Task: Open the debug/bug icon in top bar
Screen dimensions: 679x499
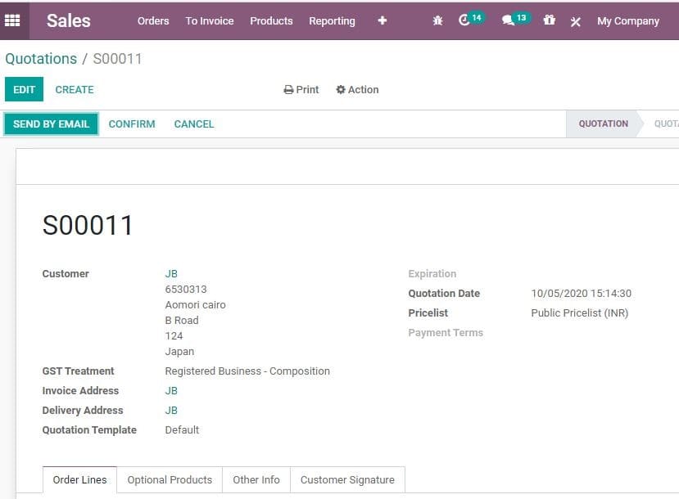Action: point(438,20)
